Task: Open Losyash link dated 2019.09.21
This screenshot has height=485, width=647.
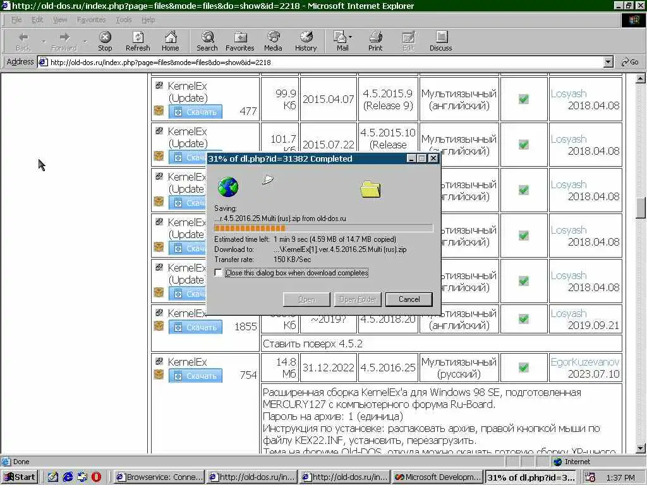Action: 568,313
